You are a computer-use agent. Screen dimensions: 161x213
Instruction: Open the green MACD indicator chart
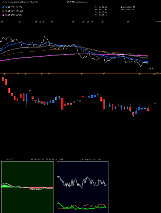coord(27,187)
